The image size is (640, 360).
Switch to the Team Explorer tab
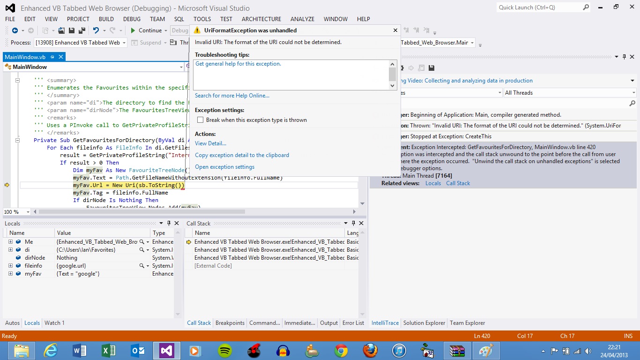click(468, 323)
